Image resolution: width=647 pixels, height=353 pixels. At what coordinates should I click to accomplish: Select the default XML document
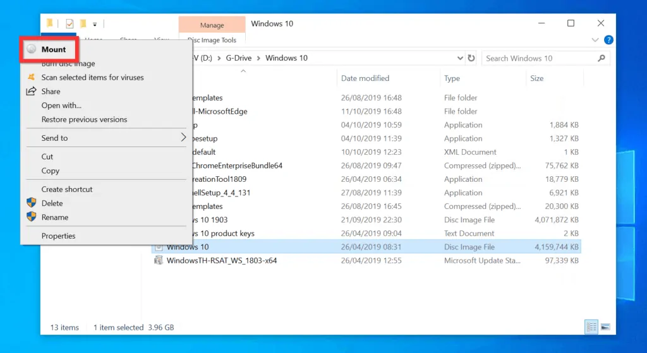pos(204,152)
